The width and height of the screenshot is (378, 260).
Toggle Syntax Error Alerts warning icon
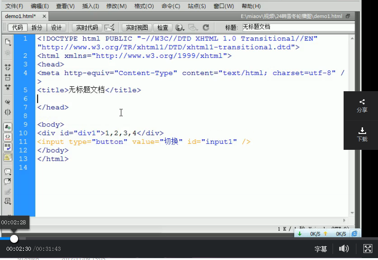[7, 157]
